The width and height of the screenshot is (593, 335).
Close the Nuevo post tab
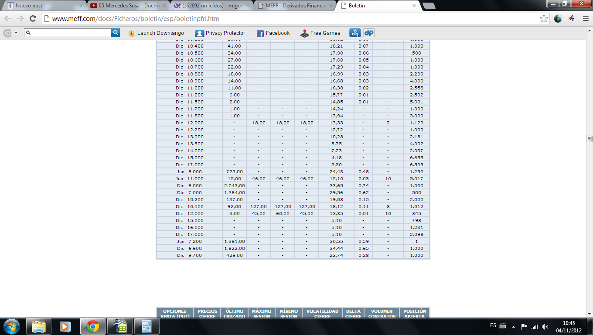coord(81,6)
